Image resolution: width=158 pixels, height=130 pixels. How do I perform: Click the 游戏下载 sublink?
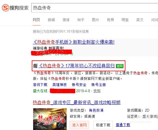pos(40,85)
